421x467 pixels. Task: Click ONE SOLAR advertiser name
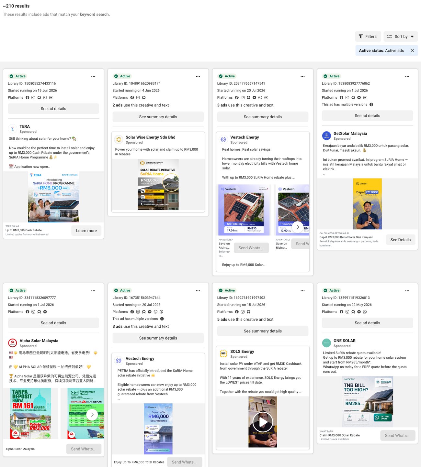pos(345,341)
